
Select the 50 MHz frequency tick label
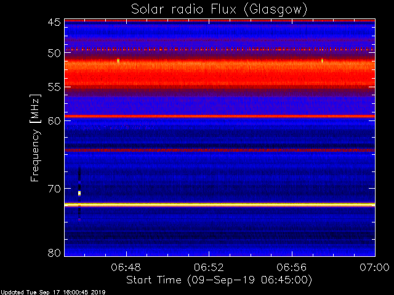(x=54, y=53)
